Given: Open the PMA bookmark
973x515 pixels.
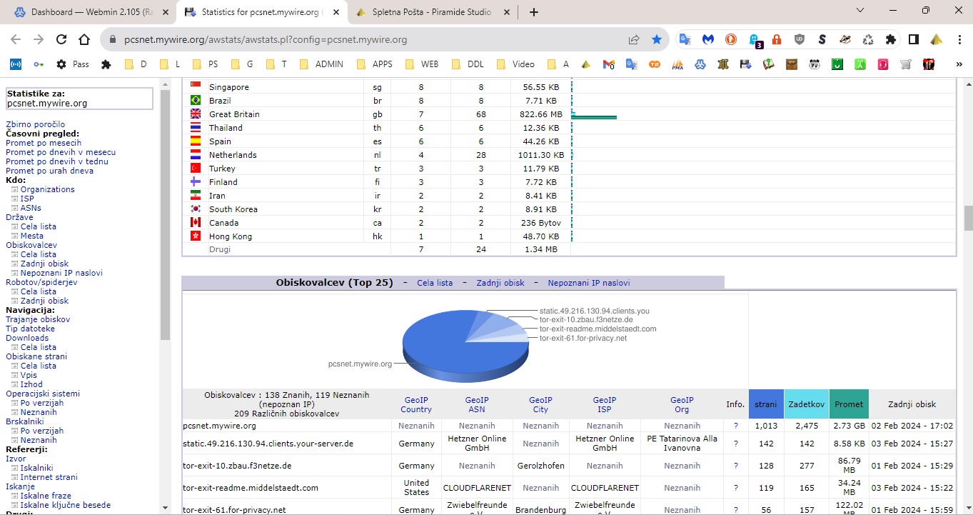Looking at the screenshot, I should [677, 64].
